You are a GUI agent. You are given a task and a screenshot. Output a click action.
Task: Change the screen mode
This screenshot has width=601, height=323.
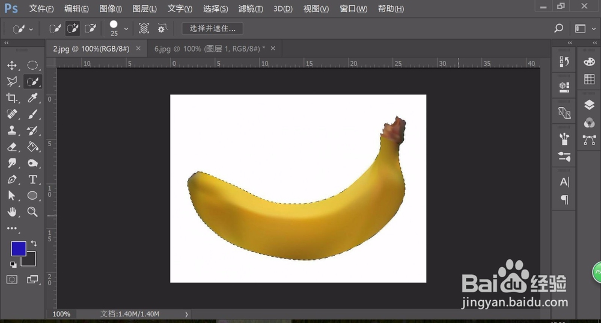click(32, 280)
